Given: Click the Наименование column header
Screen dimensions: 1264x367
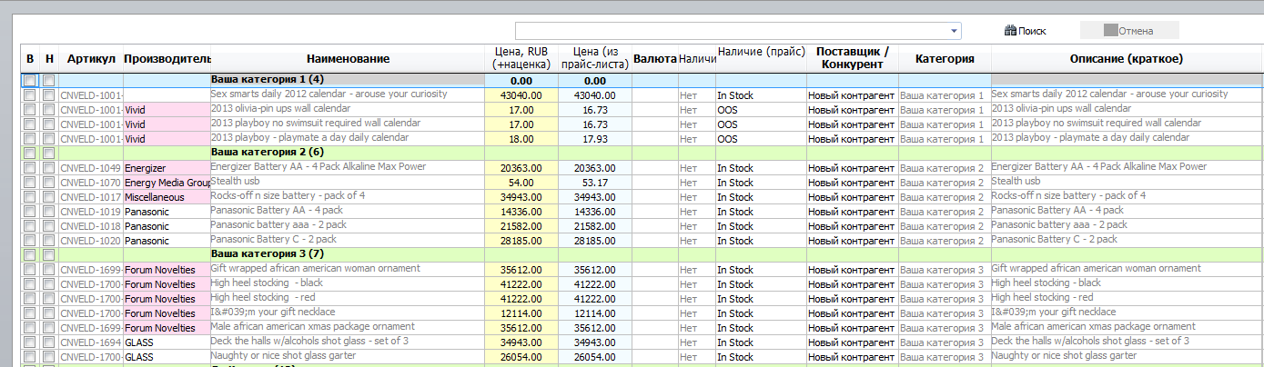Looking at the screenshot, I should (347, 58).
